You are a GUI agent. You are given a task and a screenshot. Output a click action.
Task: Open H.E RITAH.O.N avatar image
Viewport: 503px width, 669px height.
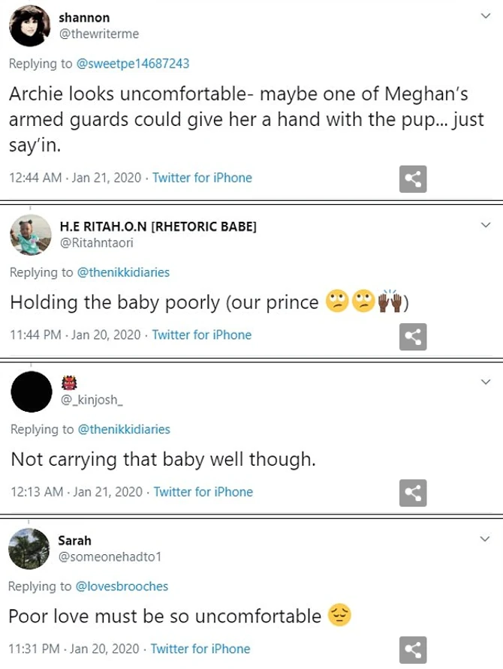[29, 234]
